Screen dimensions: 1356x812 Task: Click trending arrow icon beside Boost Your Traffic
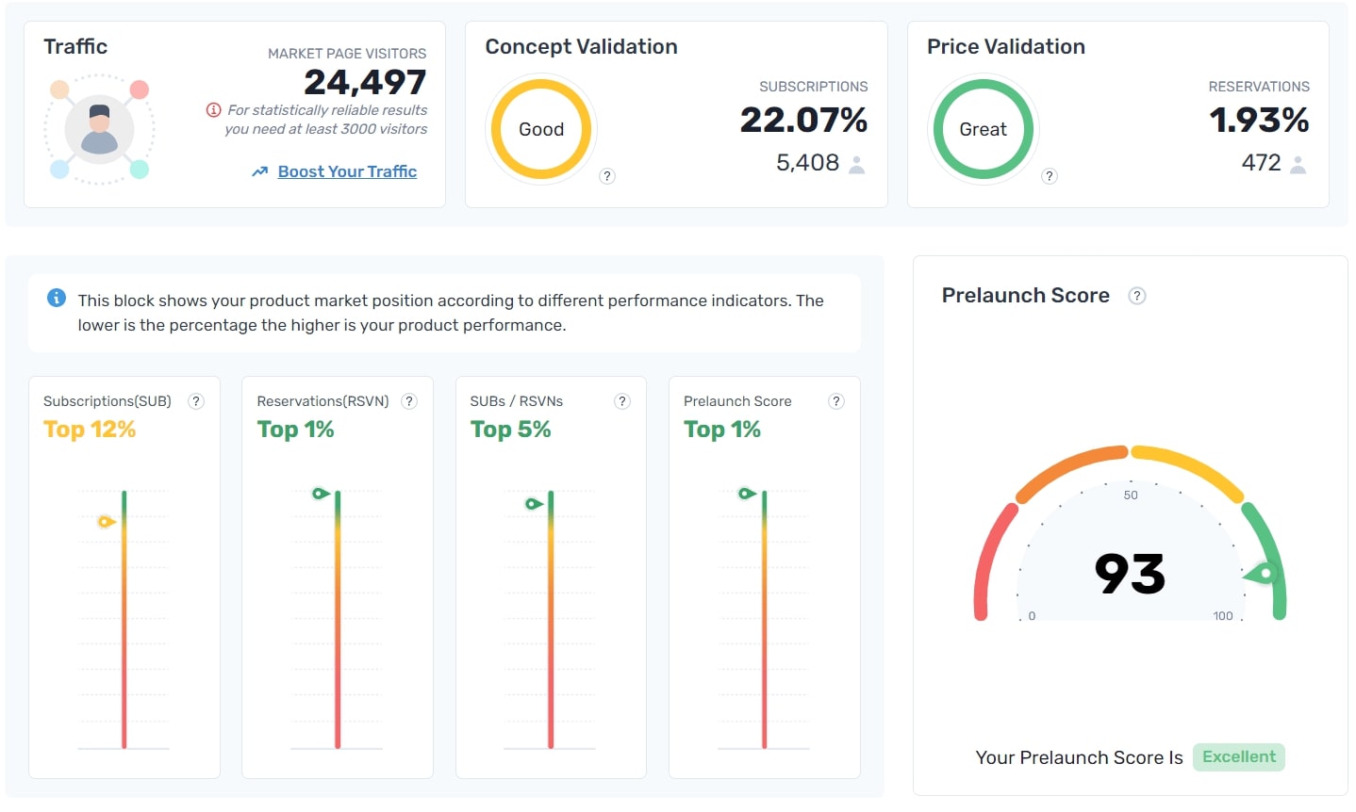click(x=257, y=171)
